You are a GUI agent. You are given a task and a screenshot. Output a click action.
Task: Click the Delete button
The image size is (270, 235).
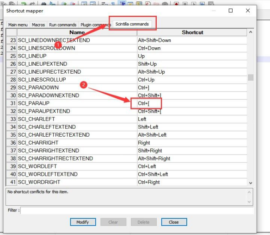(x=143, y=222)
